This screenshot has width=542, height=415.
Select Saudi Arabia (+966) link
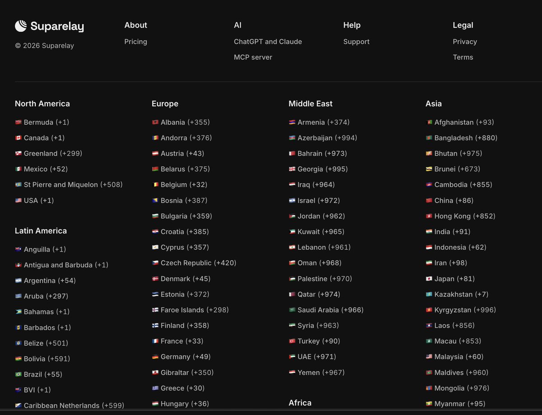(326, 310)
